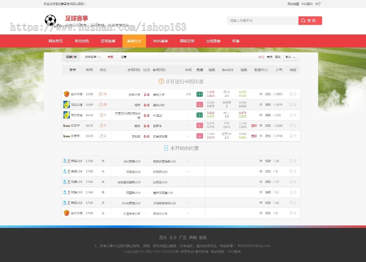Click the timer icon showing minute 29
Screen dimensions: 366x262
(x=100, y=105)
